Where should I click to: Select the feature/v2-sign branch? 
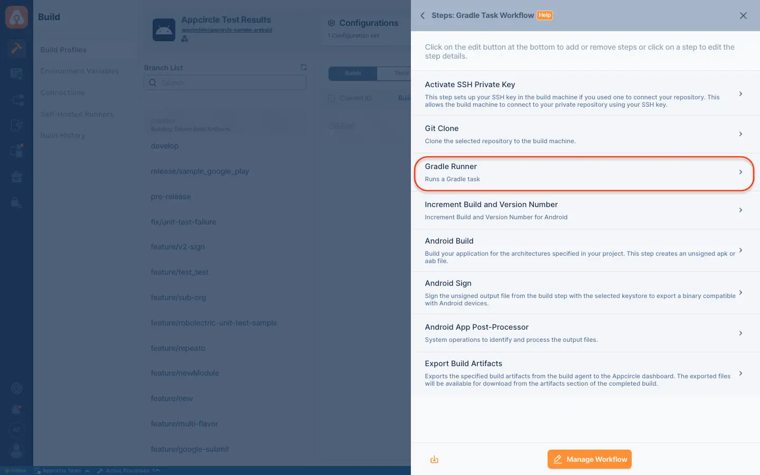coord(177,247)
